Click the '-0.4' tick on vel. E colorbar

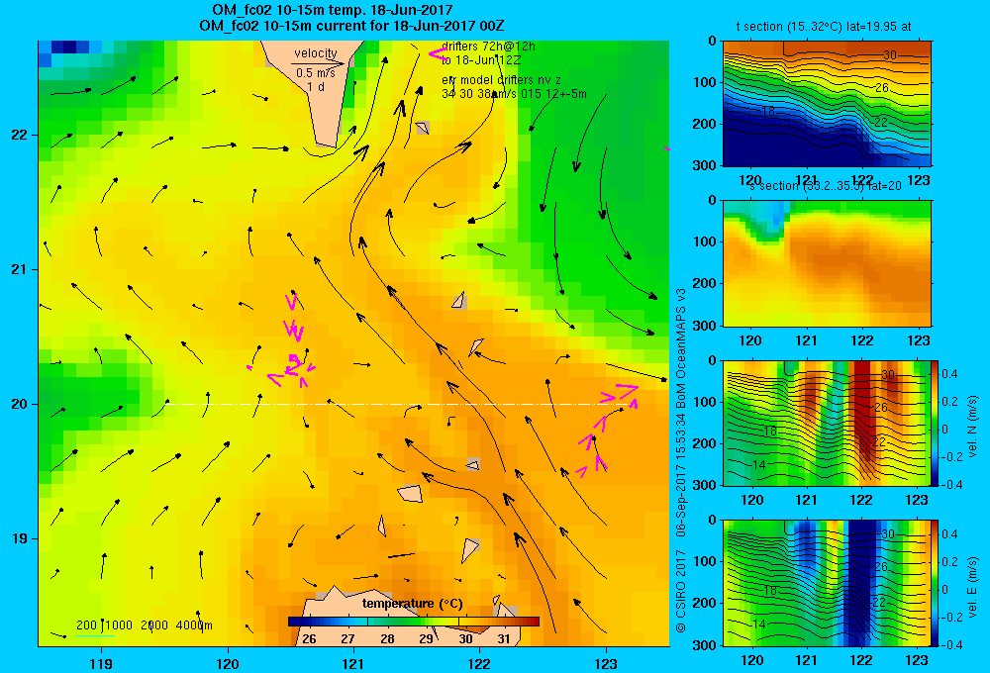click(951, 644)
